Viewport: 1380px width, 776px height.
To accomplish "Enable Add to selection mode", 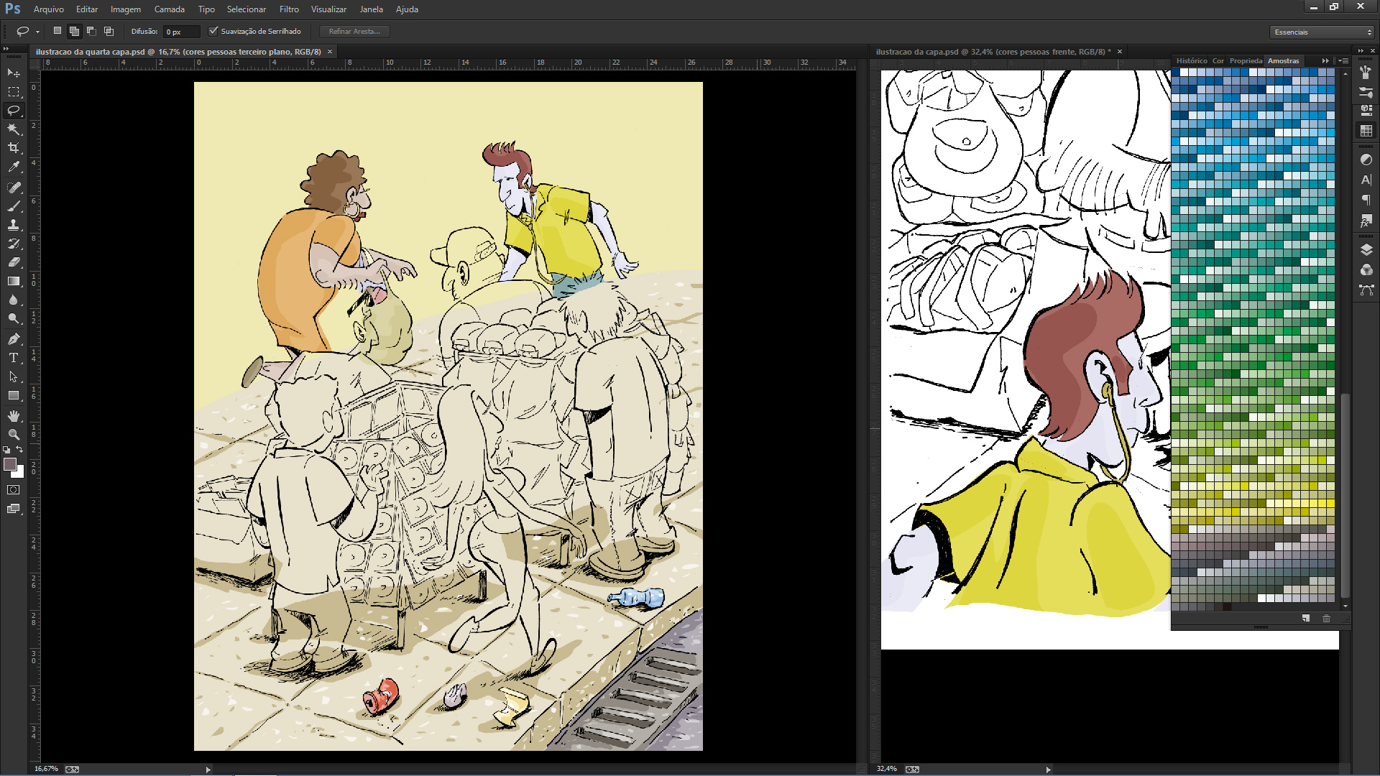I will click(x=74, y=31).
